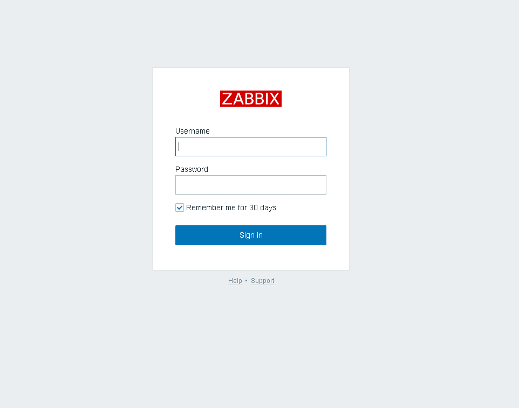
Task: Click the "Sign in" text on the button
Action: (251, 235)
